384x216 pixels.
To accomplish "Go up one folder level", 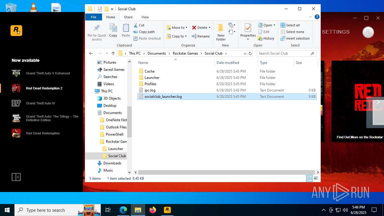I will click(113, 53).
